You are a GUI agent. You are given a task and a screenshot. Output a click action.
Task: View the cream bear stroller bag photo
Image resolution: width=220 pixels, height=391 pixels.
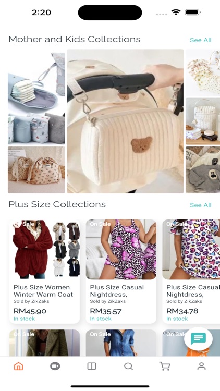click(125, 121)
